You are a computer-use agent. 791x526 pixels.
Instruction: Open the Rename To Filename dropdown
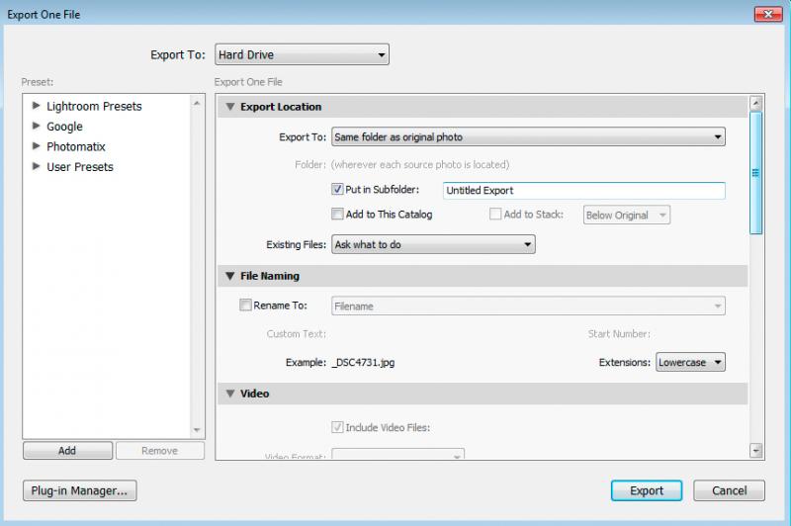click(x=528, y=306)
